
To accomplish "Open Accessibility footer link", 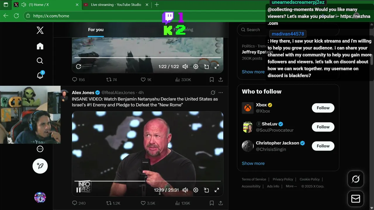I will [251, 186].
